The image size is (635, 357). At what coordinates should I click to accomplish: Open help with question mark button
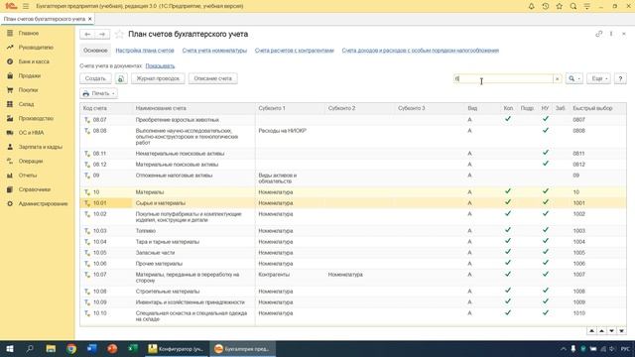(620, 78)
